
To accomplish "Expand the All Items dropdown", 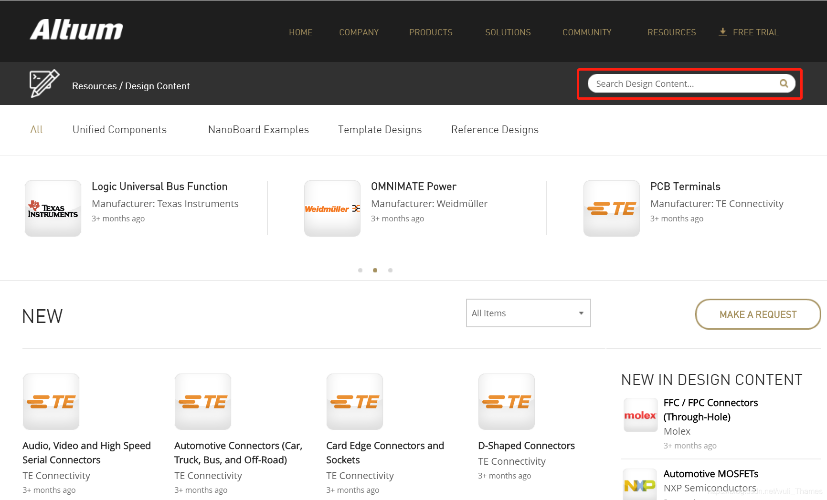I will coord(529,313).
